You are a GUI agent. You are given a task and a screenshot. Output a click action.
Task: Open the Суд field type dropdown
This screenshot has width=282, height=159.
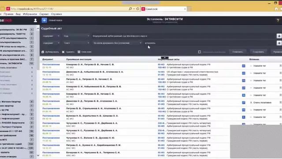tap(76, 36)
